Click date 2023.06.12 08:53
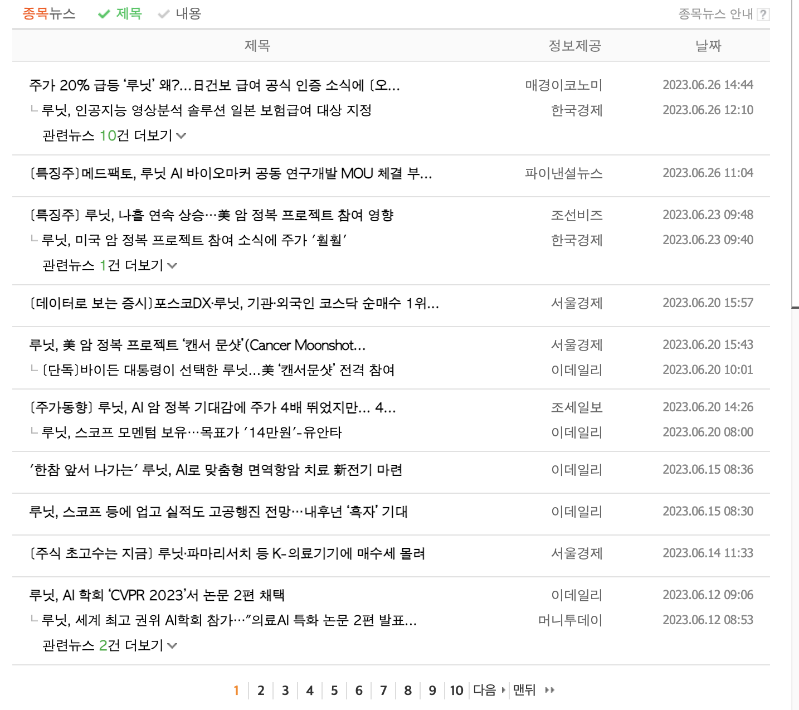This screenshot has height=710, width=799. [708, 620]
